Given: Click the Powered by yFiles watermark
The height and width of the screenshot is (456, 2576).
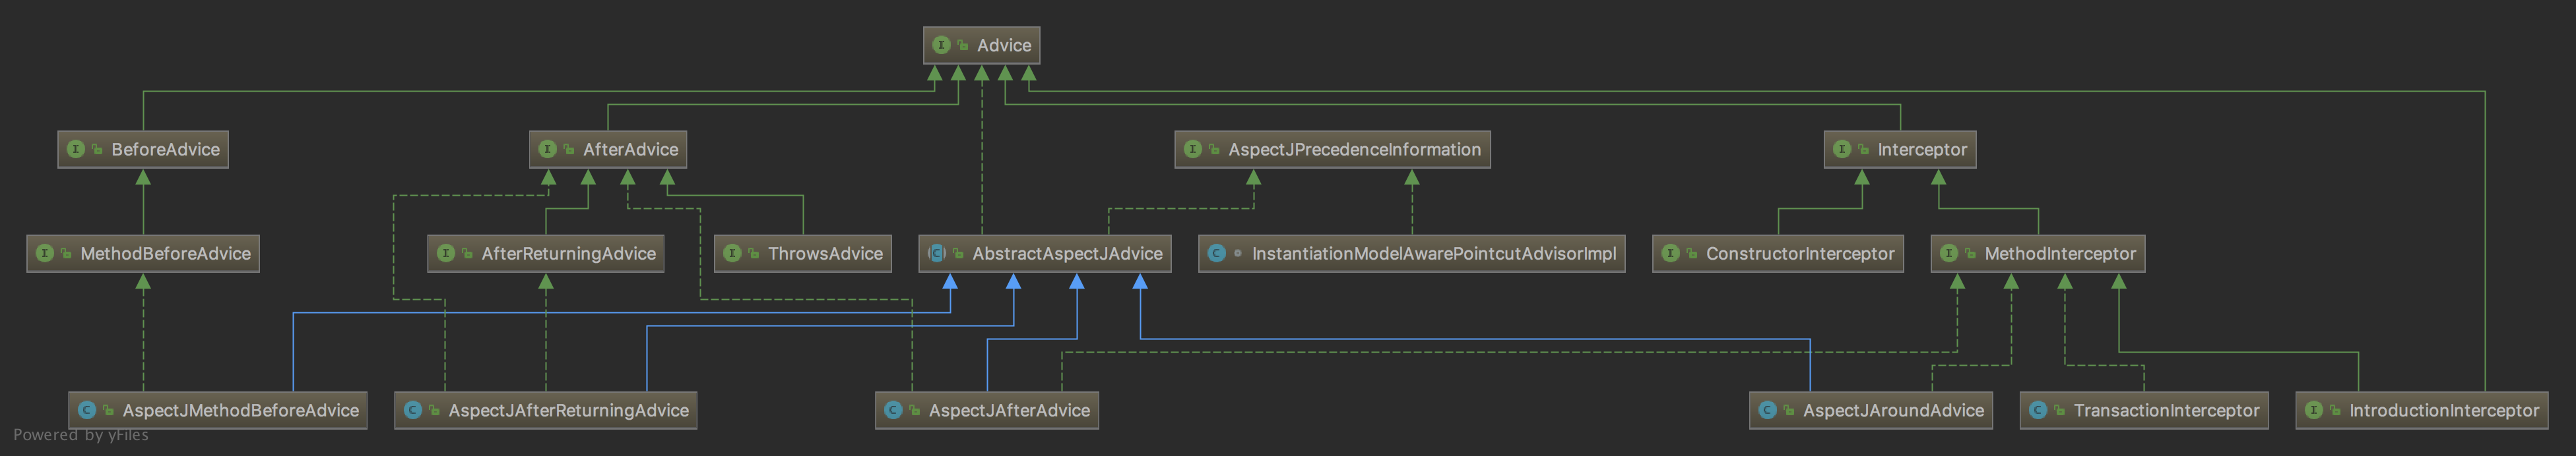Looking at the screenshot, I should click(81, 435).
